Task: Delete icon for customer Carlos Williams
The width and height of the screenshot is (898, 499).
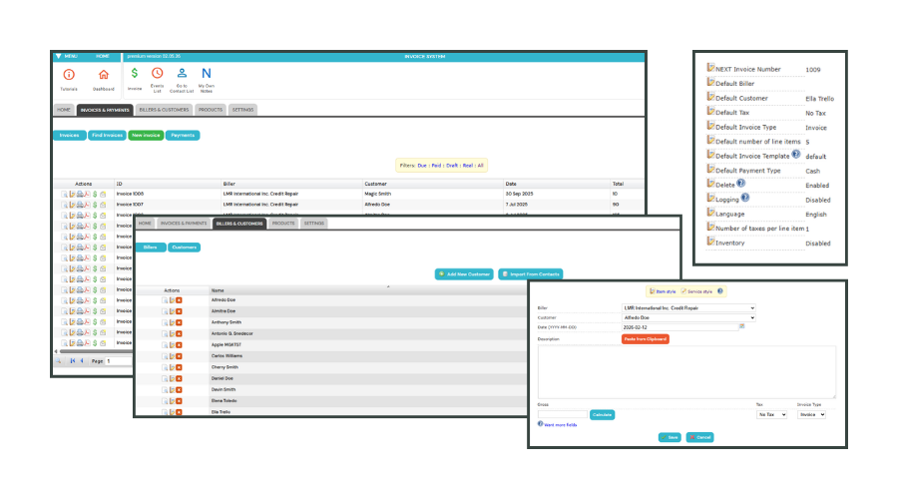Action: click(180, 356)
